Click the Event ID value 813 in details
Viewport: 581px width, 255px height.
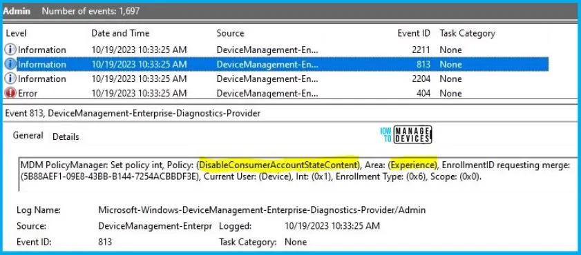pos(105,242)
